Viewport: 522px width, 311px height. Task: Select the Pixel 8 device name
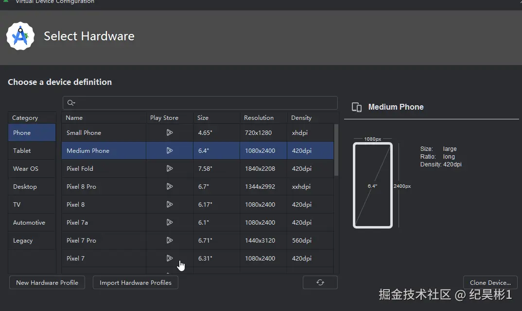[x=75, y=204]
